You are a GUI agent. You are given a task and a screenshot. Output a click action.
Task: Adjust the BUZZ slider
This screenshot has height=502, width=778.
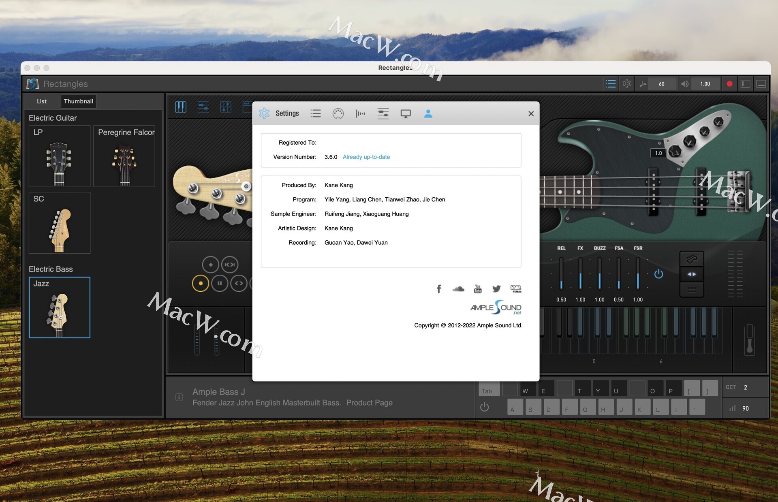[600, 273]
